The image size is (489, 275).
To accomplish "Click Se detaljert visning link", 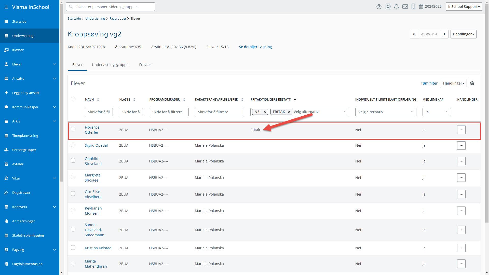I will tap(255, 47).
